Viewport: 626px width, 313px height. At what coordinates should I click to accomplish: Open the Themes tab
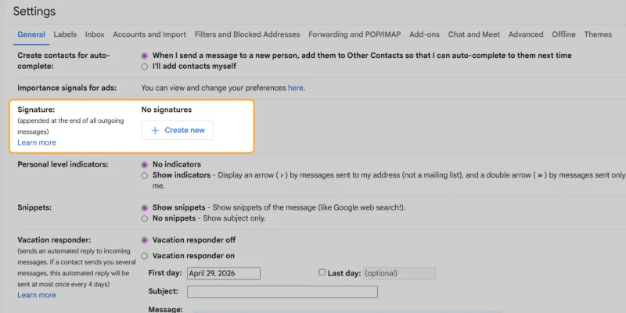598,34
